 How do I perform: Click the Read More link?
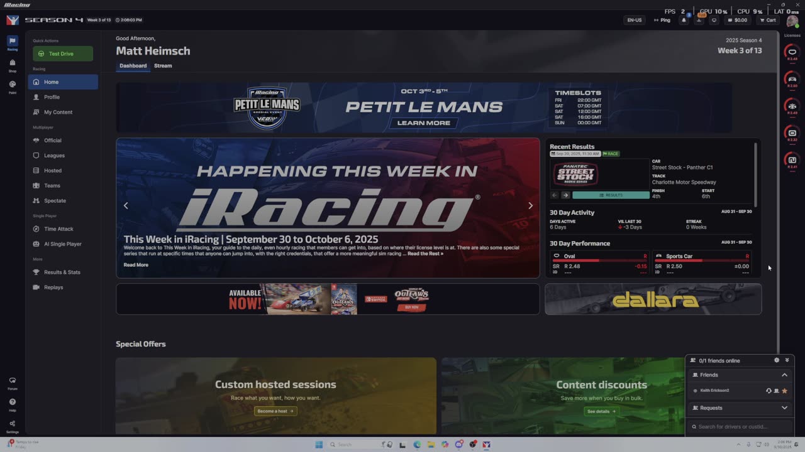[x=136, y=265]
